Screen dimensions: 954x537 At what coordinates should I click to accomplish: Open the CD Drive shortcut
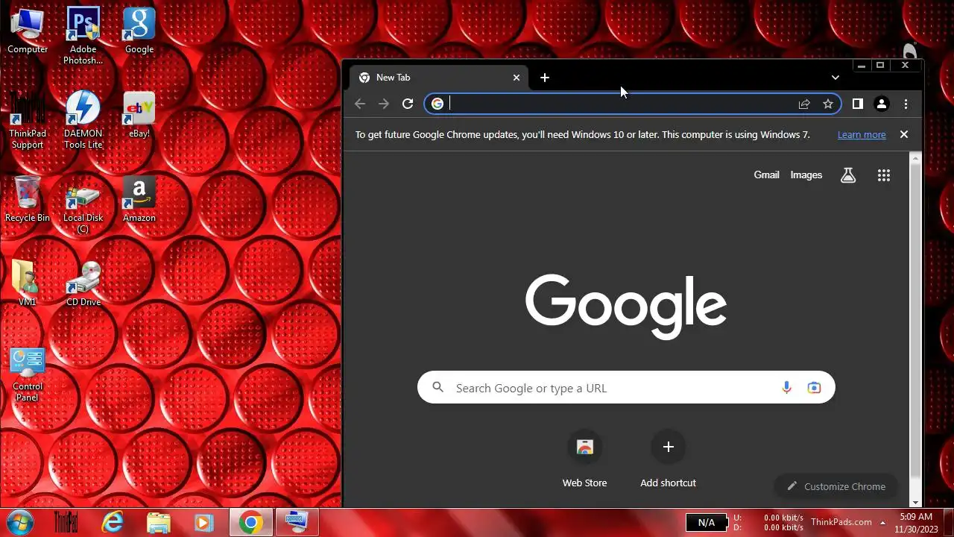tap(83, 283)
